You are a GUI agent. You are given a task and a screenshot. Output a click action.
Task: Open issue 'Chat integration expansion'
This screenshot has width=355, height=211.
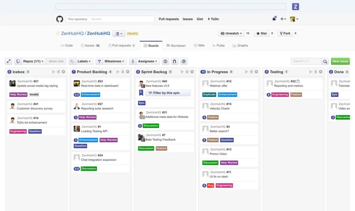[x=99, y=160]
